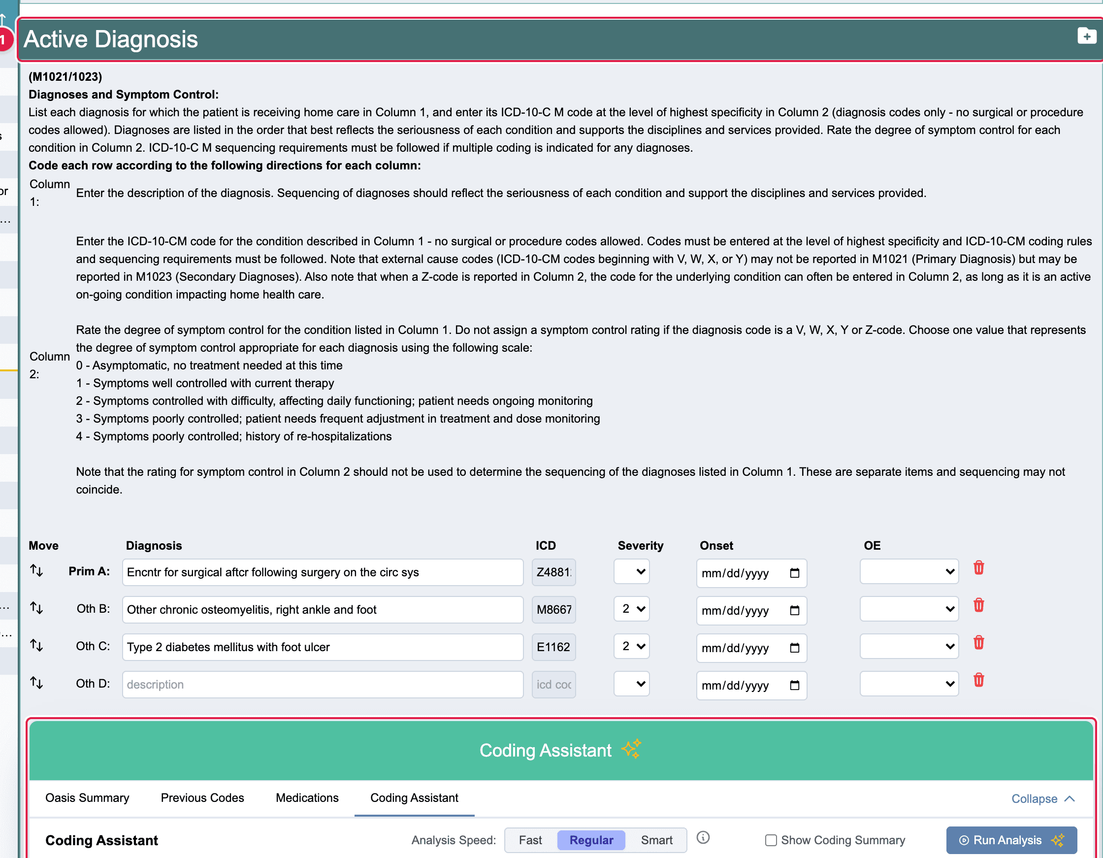Switch to Oasis Summary tab
This screenshot has width=1103, height=858.
pyautogui.click(x=87, y=798)
